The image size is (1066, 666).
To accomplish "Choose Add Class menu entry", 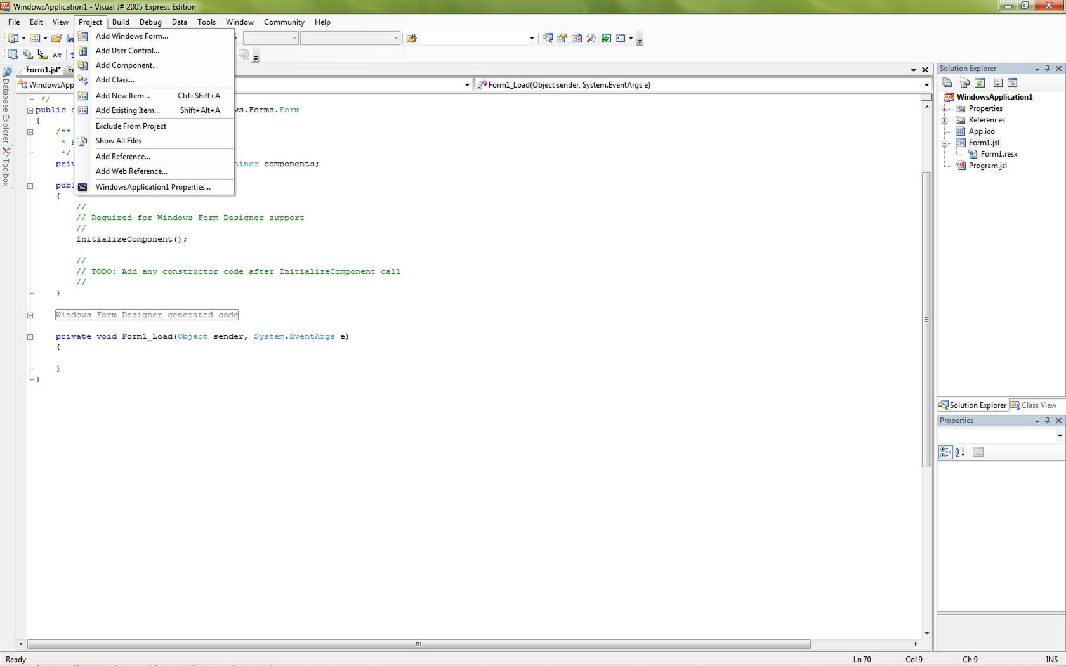I will (x=154, y=80).
